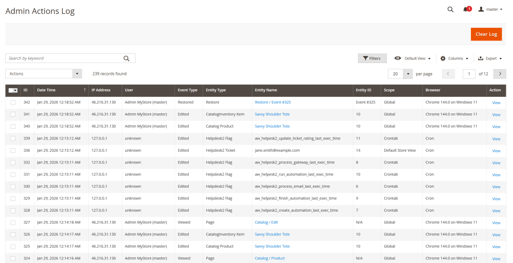Viewport: 513px width, 263px height.
Task: Click the 239 records found text
Action: (x=109, y=74)
